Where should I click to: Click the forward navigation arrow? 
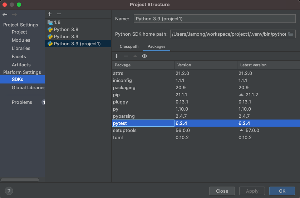click(x=14, y=15)
